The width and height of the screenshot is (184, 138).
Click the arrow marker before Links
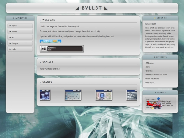tap(10, 49)
